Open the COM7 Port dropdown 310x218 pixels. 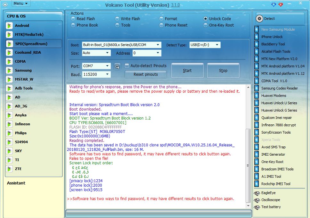click(107, 66)
